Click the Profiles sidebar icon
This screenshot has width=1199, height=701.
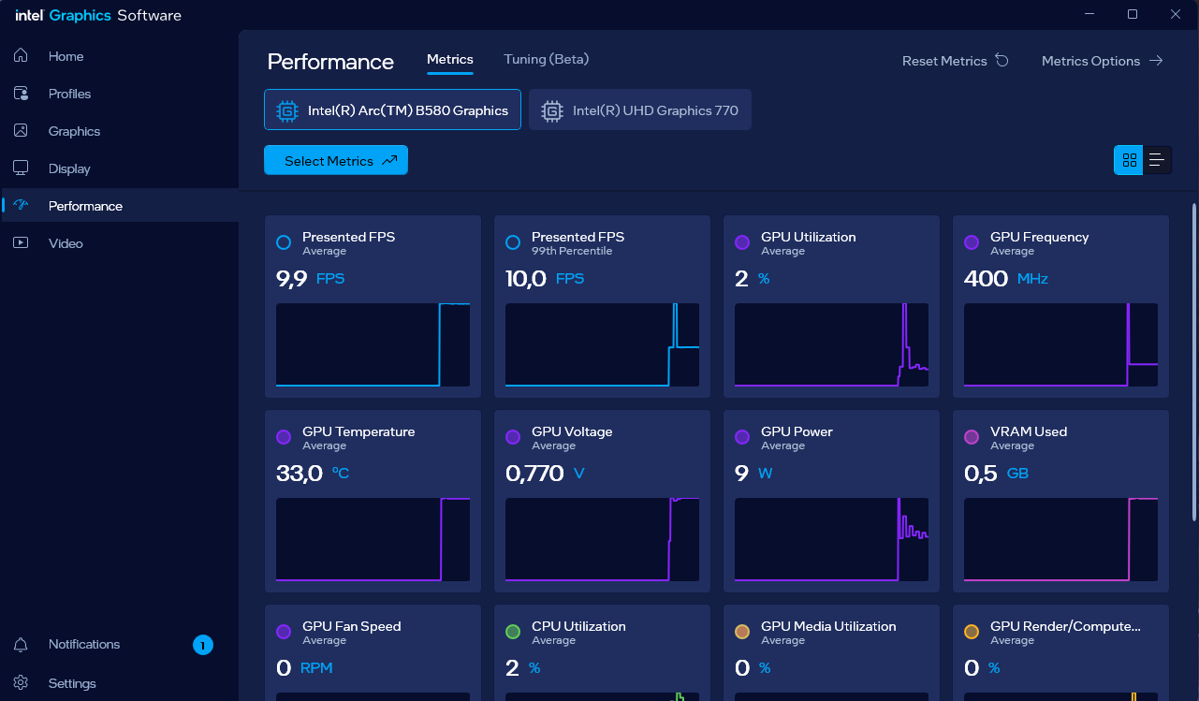[x=21, y=94]
